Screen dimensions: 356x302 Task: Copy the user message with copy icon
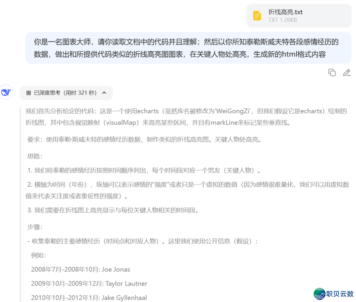click(x=332, y=72)
